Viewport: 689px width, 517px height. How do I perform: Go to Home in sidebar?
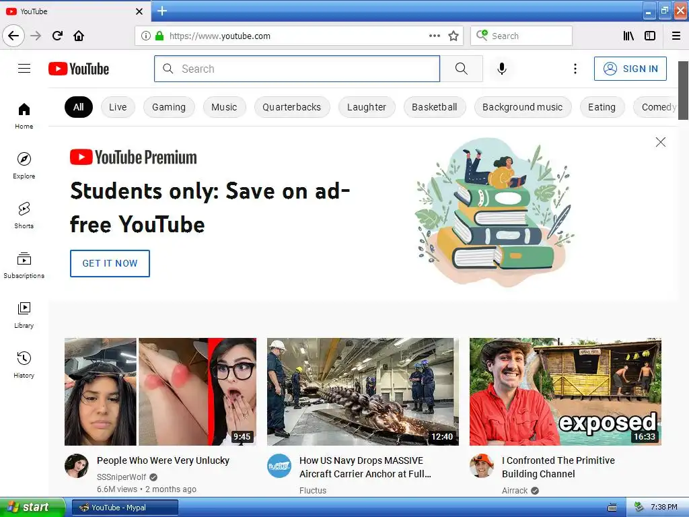tap(24, 116)
